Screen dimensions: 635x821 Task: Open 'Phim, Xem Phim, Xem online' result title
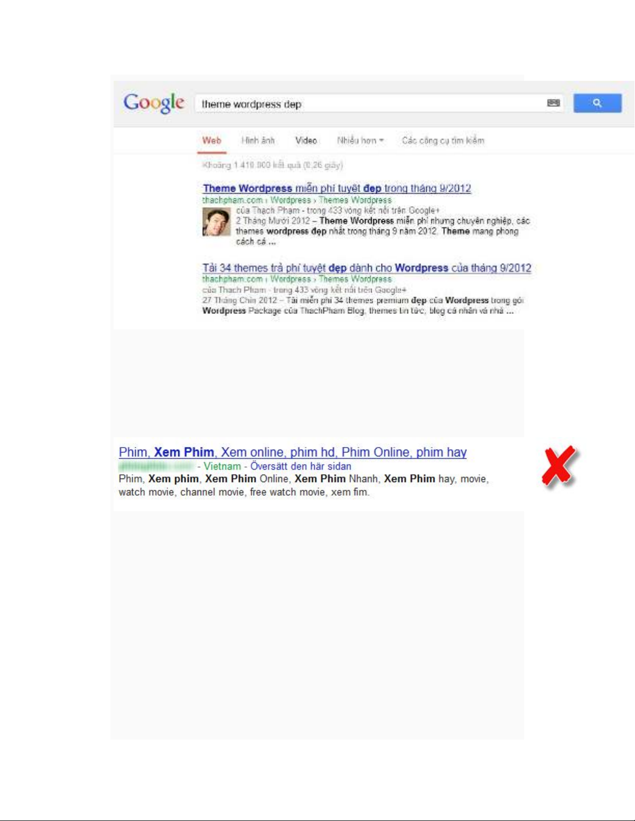(x=292, y=452)
